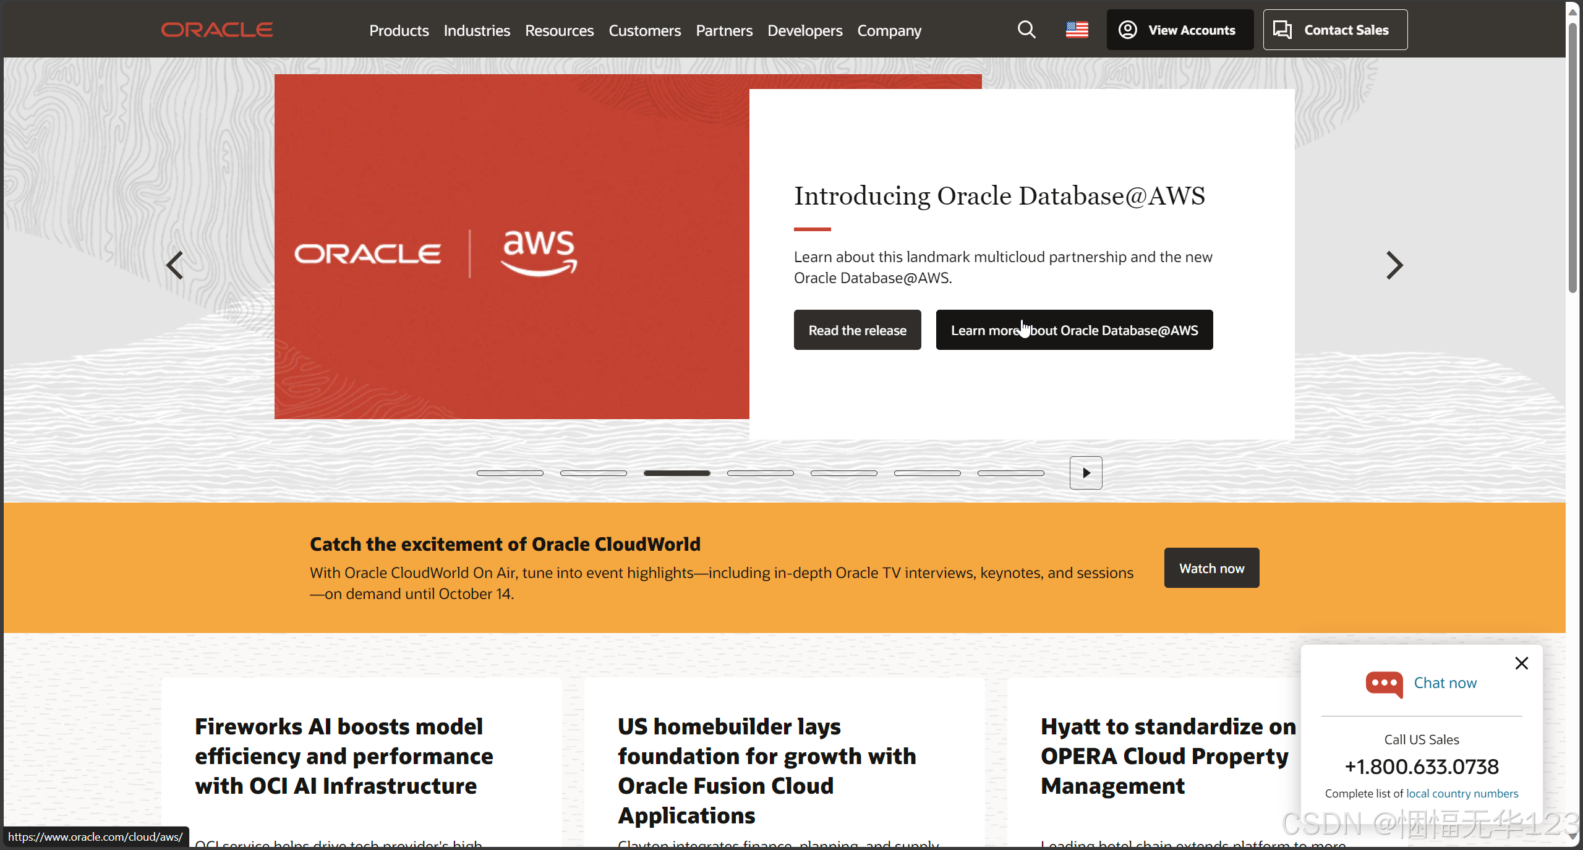Click the US flag country selector
This screenshot has height=850, width=1583.
[x=1077, y=30]
